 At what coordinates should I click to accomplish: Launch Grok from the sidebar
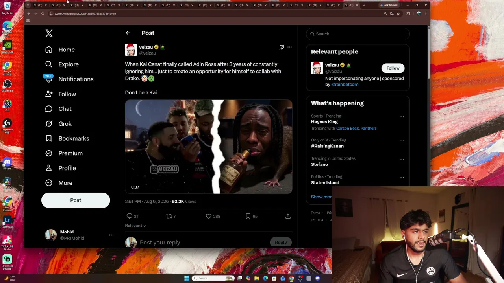[58, 124]
